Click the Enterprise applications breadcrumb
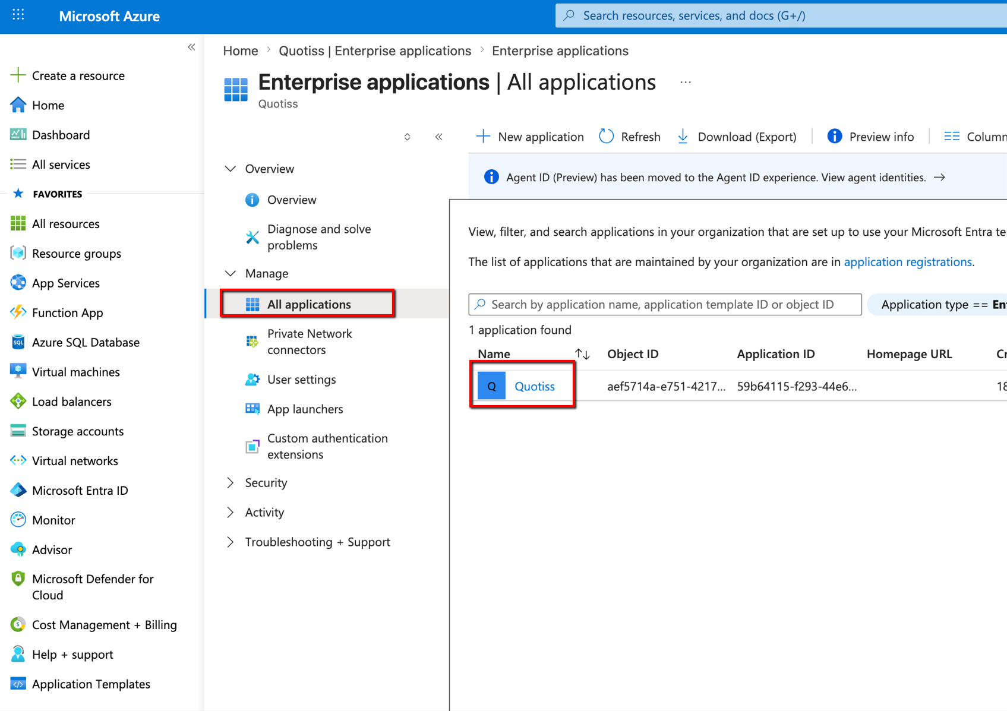Image resolution: width=1007 pixels, height=711 pixels. (x=560, y=51)
